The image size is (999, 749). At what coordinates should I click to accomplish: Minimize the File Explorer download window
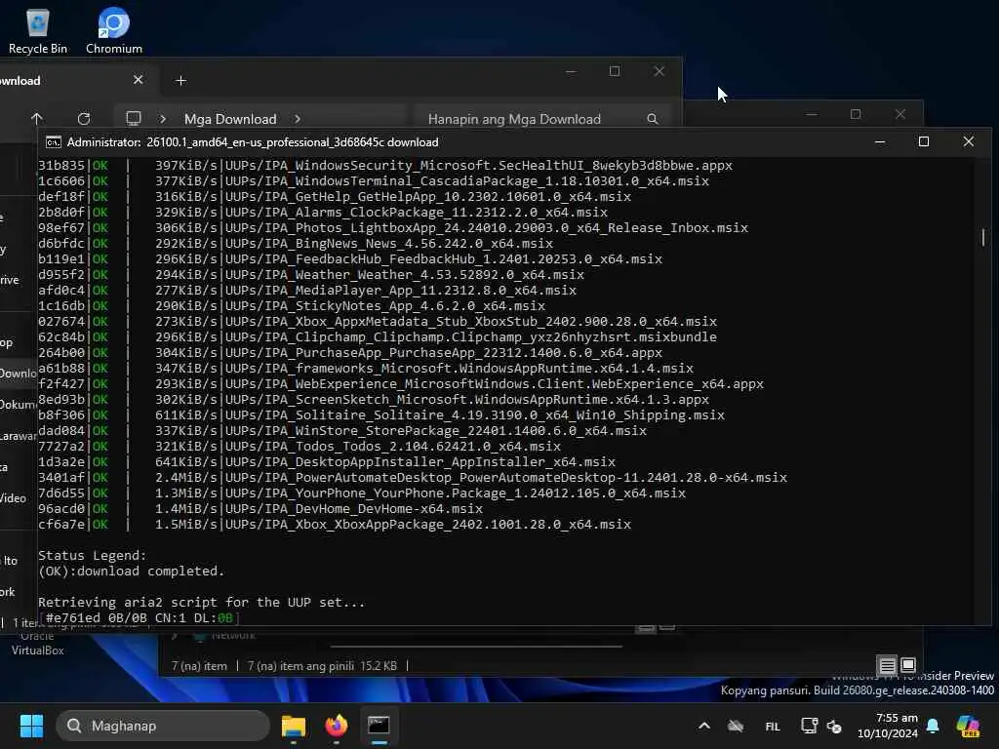[x=571, y=71]
